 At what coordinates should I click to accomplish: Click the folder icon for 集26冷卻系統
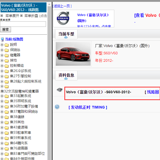click(x=7, y=71)
